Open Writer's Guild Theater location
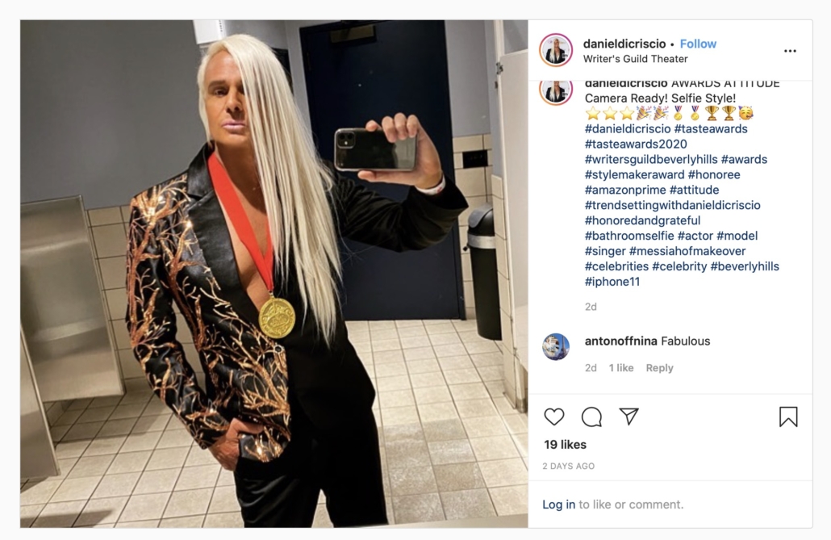 click(636, 59)
